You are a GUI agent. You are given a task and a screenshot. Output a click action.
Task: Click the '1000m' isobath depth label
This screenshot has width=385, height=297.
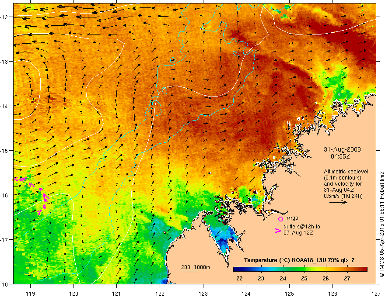pos(202,267)
